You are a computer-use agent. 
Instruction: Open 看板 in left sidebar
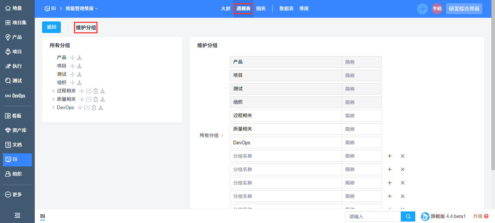pyautogui.click(x=17, y=116)
